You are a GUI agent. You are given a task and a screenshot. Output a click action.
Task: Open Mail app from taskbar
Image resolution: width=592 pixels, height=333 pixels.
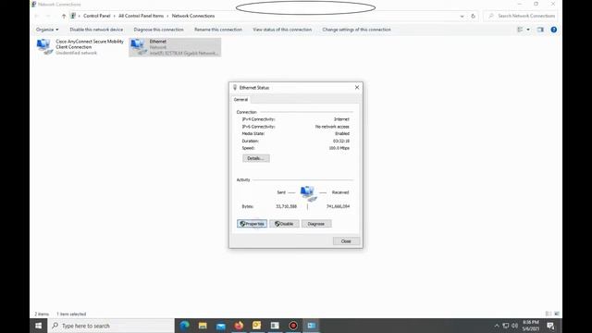point(221,326)
